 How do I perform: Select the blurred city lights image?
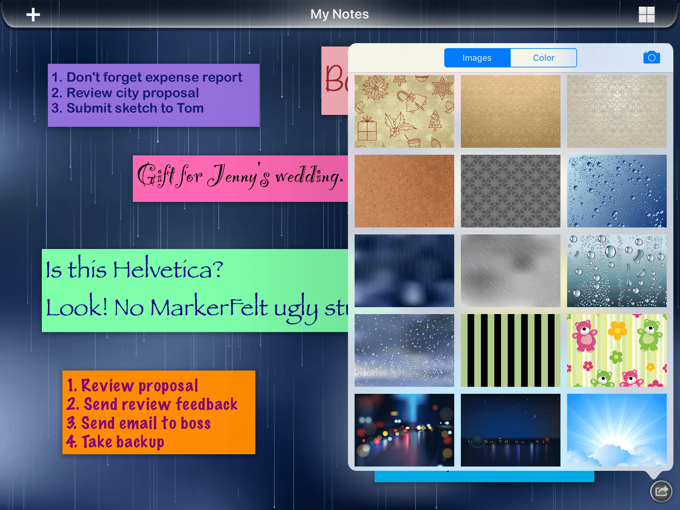tap(404, 430)
